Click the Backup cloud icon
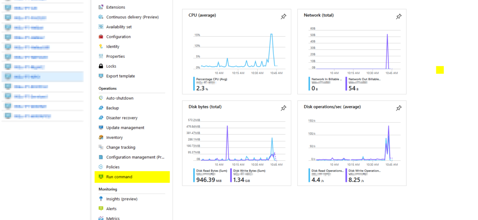 [x=101, y=108]
